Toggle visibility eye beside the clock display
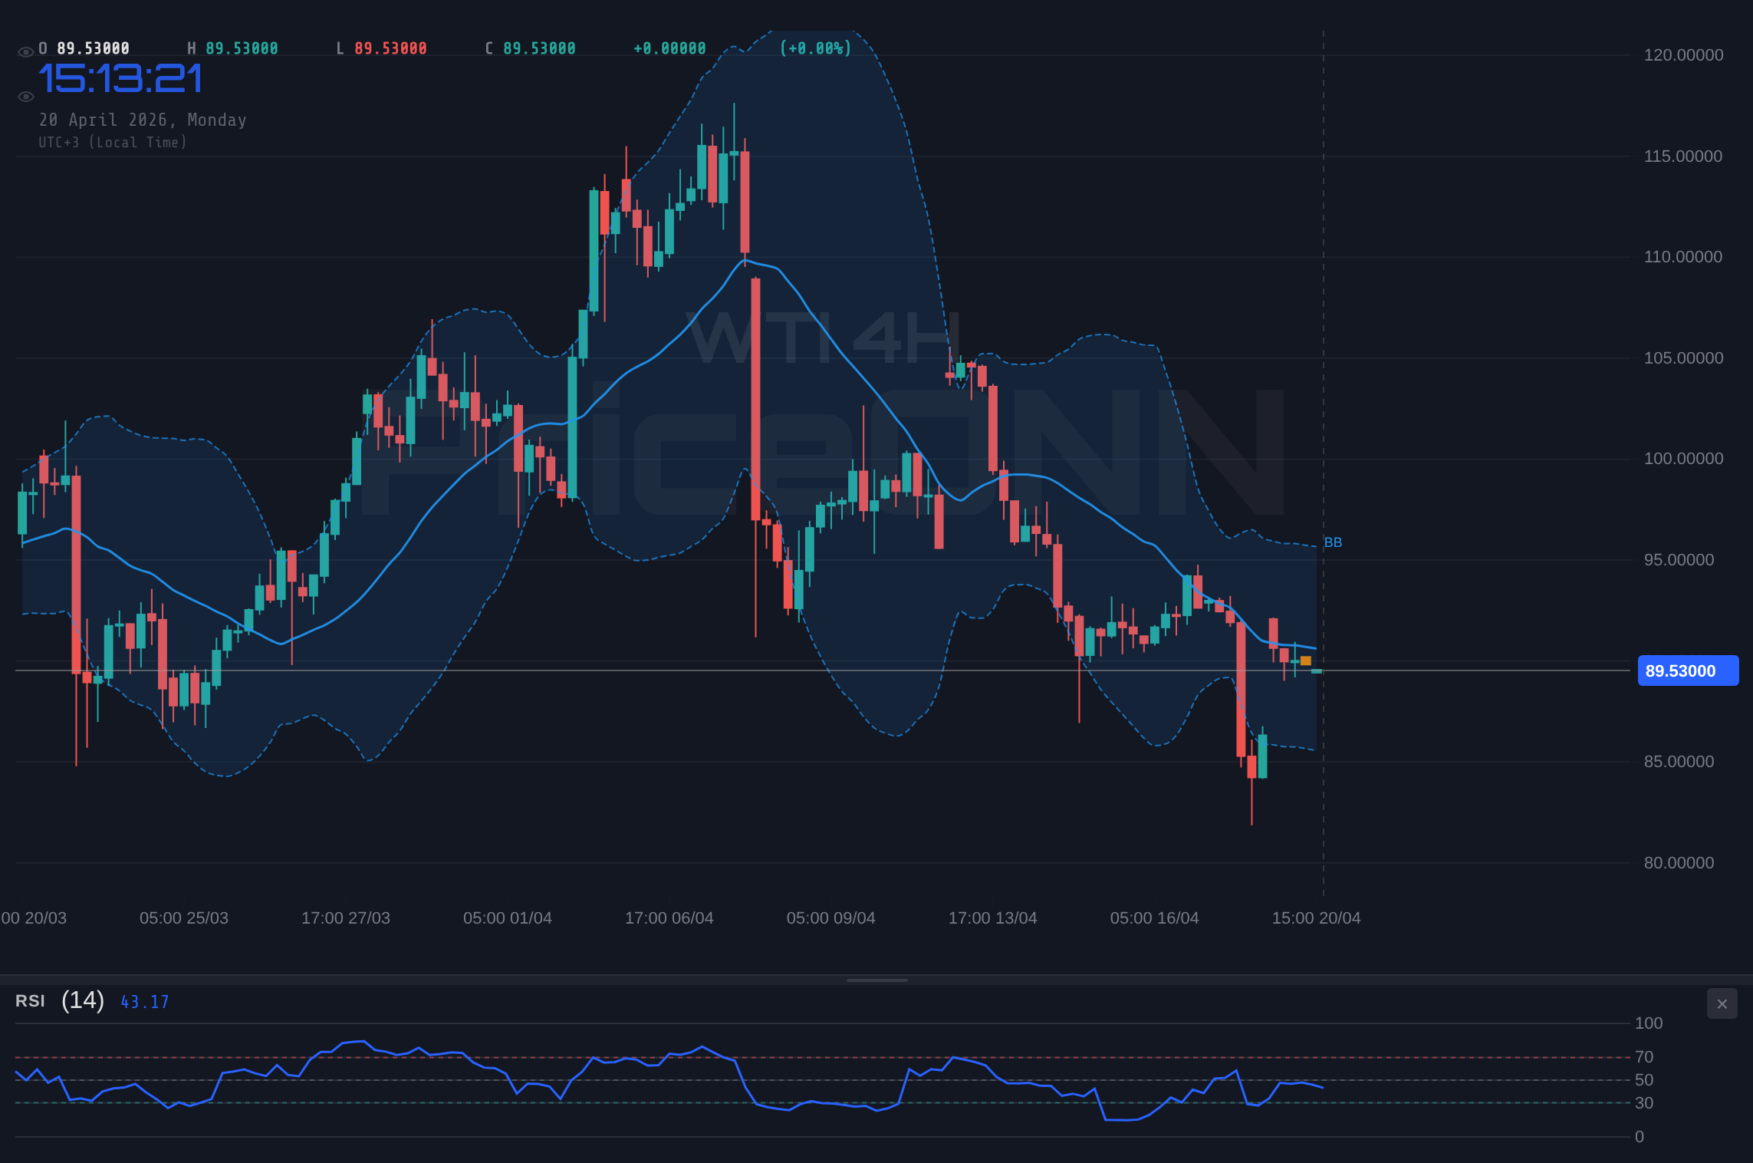 pos(25,97)
